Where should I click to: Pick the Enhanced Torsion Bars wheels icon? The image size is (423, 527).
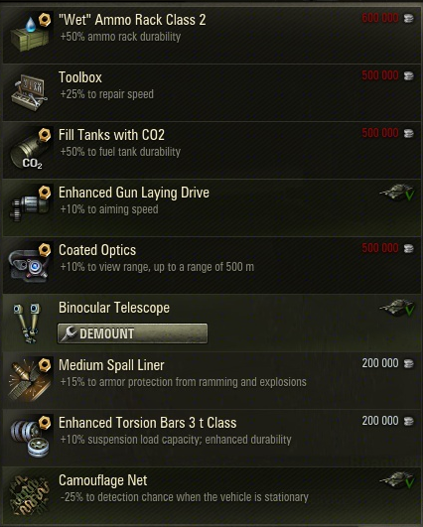pos(30,437)
